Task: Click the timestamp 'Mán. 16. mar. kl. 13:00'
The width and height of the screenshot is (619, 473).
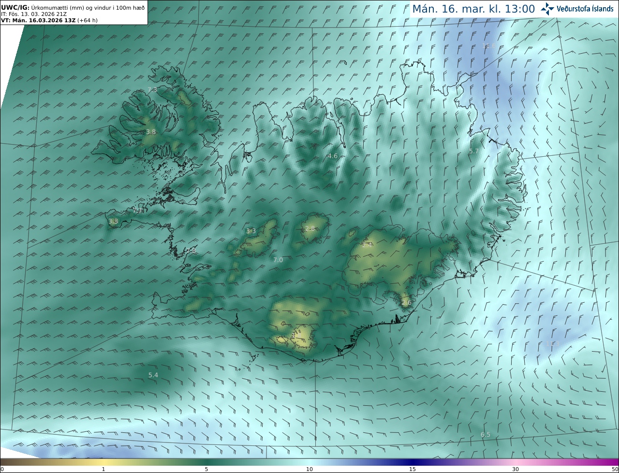Action: [473, 9]
